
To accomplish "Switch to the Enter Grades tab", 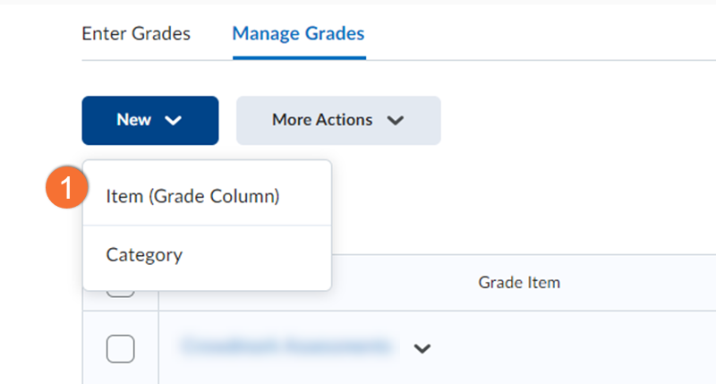I will (x=136, y=34).
